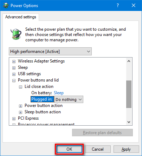Screen dimensions: 142x156
Task: Click the settings list scroll down arrow
Action: (x=129, y=122)
